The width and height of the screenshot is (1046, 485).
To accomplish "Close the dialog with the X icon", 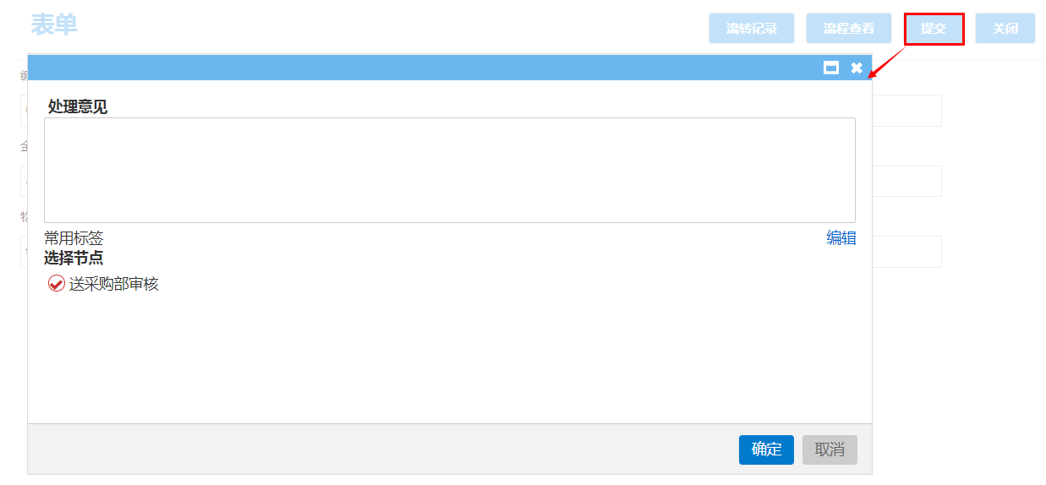I will tap(857, 68).
